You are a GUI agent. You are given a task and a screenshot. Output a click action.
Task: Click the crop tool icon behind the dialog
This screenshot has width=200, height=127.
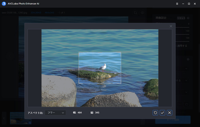(135, 13)
